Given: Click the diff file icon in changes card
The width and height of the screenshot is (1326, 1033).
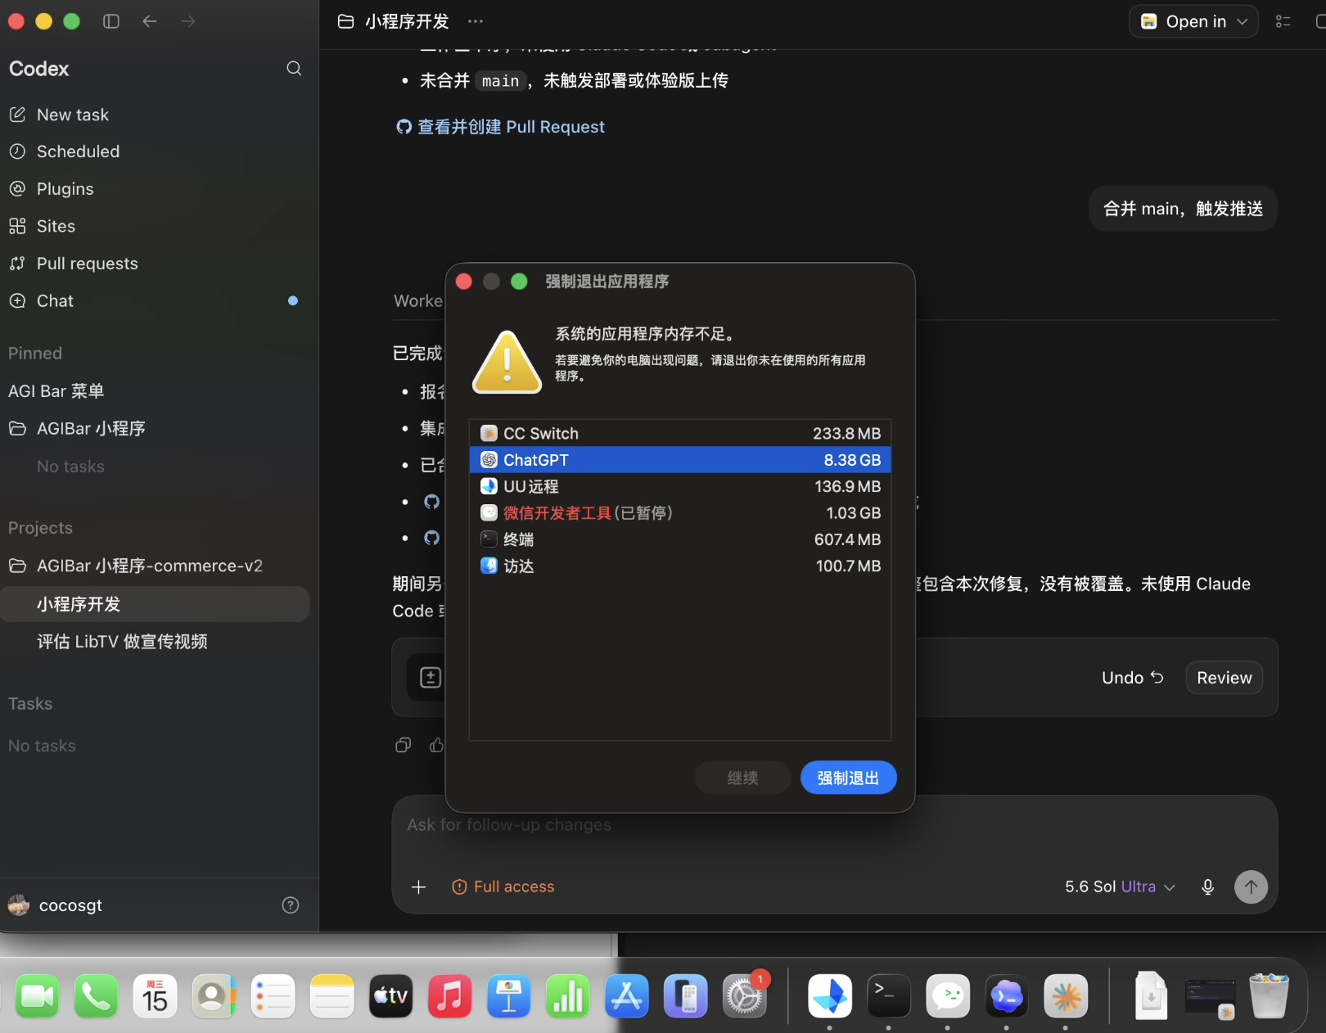Looking at the screenshot, I should (x=431, y=678).
